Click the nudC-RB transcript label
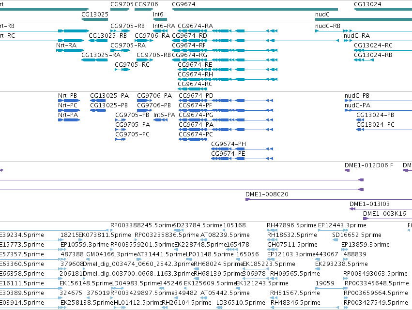This screenshot has width=412, height=310. click(x=328, y=26)
